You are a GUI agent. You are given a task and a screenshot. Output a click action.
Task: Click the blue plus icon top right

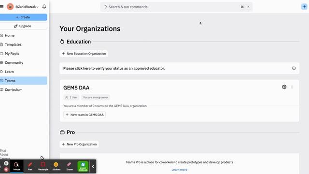click(304, 7)
